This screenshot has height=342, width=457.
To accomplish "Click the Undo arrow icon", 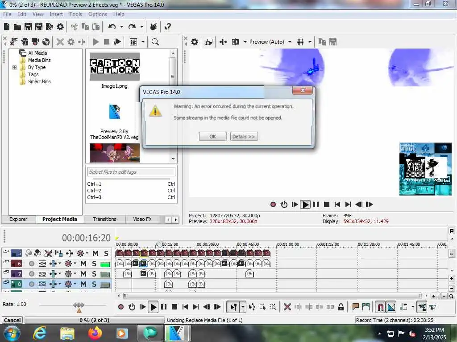I will [x=112, y=27].
